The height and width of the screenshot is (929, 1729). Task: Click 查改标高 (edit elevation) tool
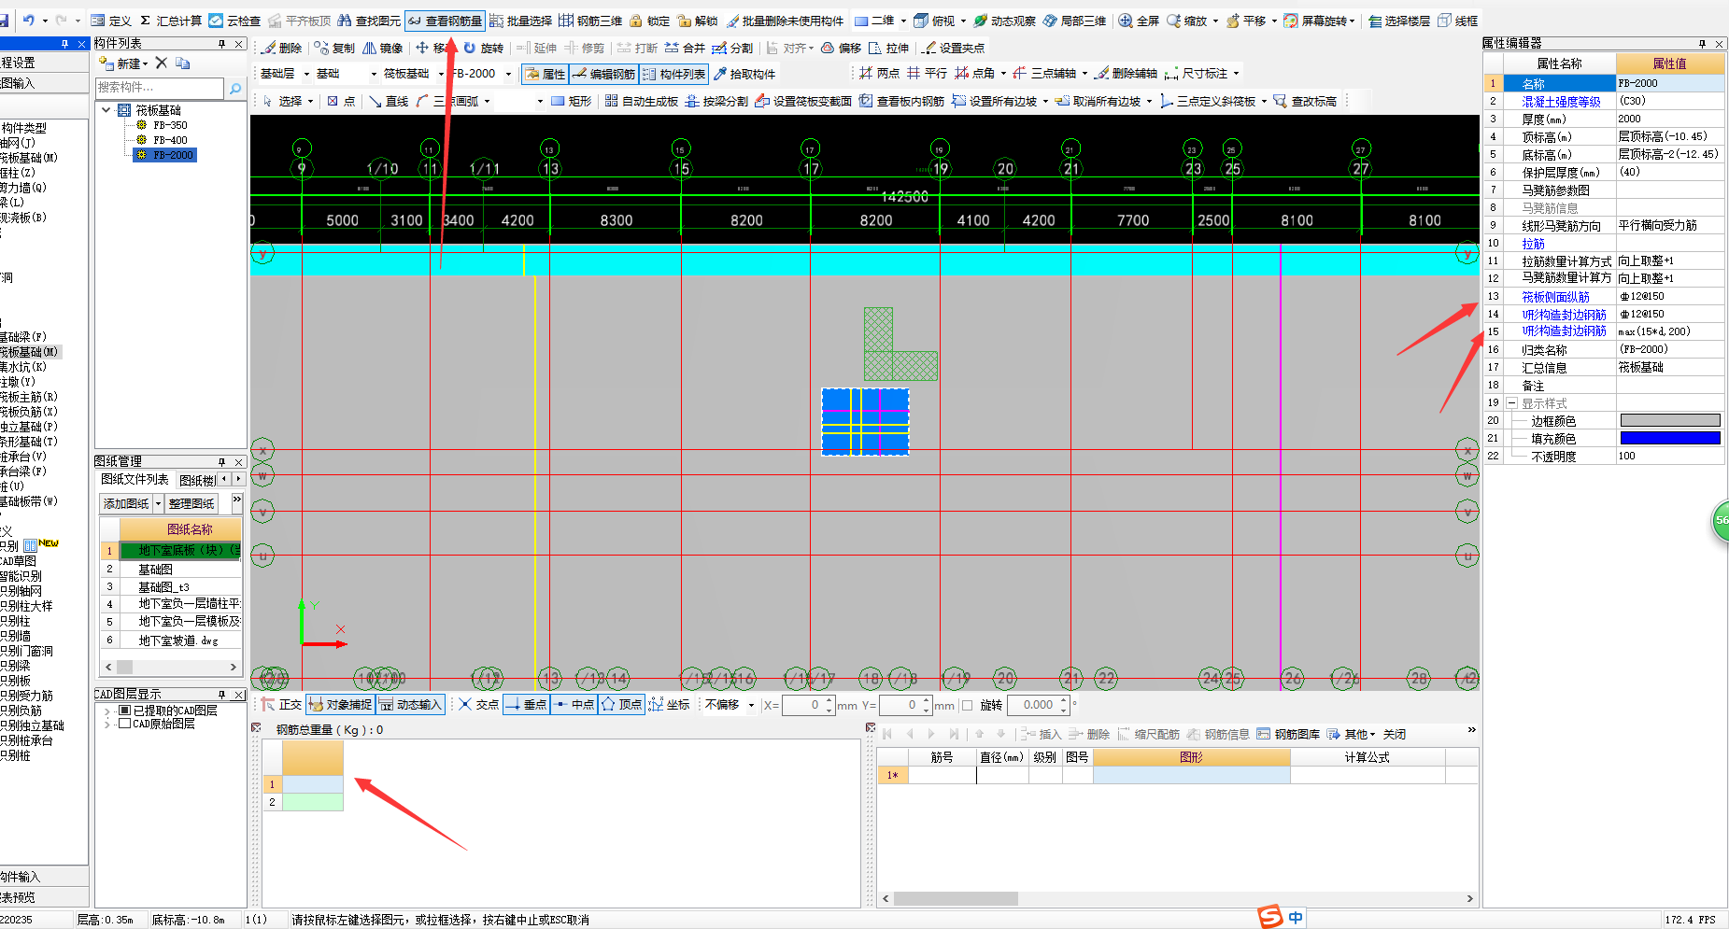tap(1305, 101)
